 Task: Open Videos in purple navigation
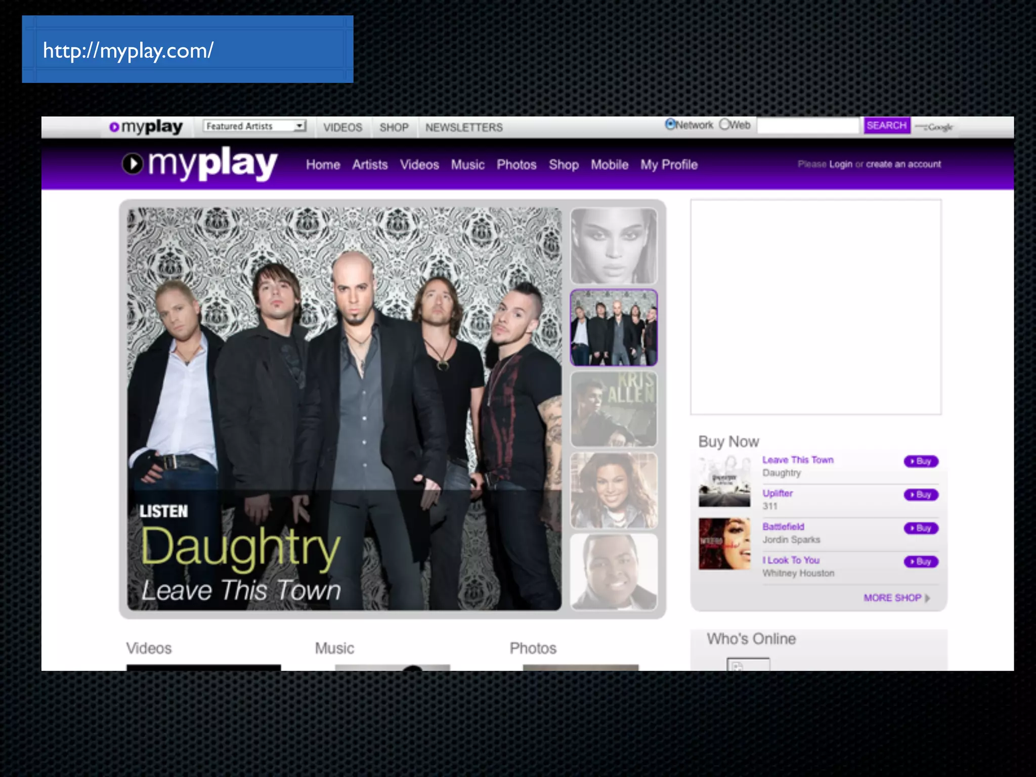[x=419, y=165]
